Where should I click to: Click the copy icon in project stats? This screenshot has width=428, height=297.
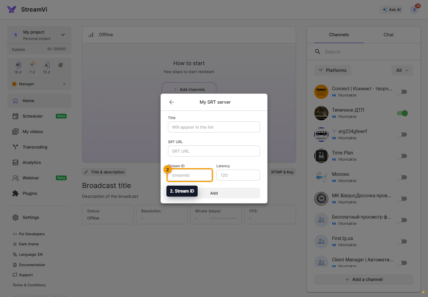tap(61, 65)
